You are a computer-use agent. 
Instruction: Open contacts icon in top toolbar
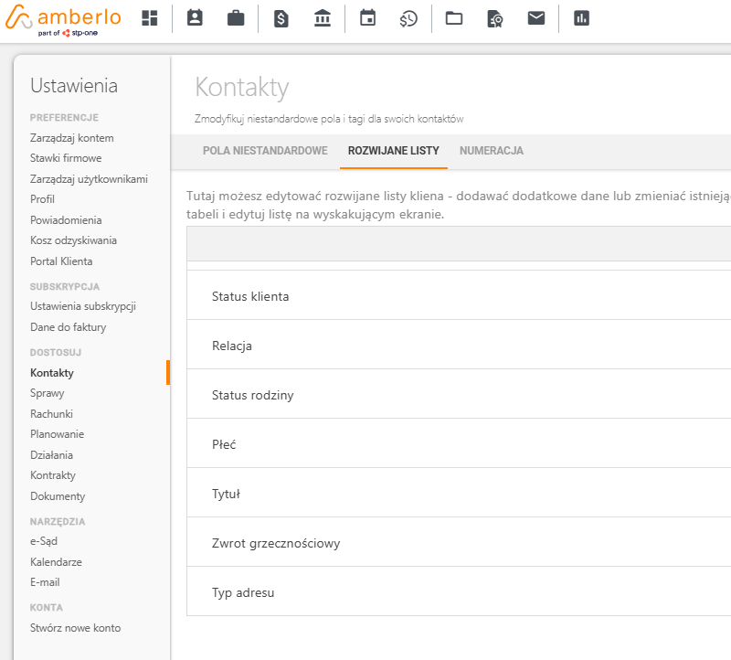195,18
